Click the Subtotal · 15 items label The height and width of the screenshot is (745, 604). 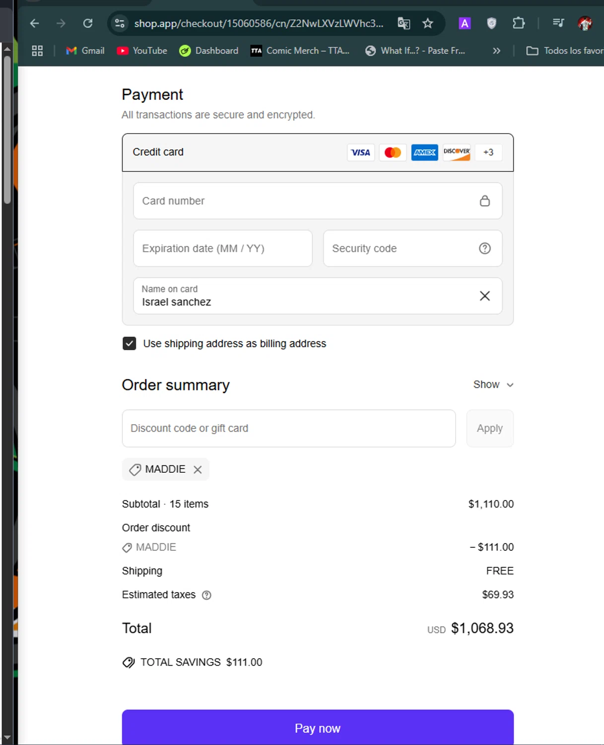click(165, 504)
